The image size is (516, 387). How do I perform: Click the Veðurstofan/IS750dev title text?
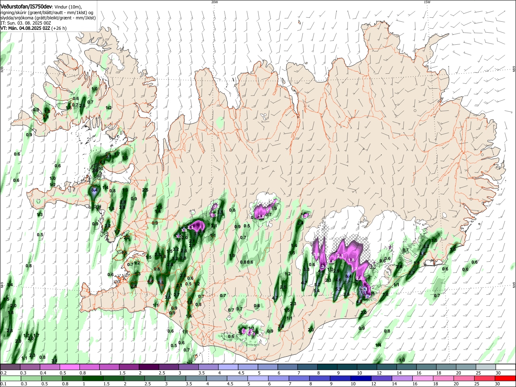26,6
